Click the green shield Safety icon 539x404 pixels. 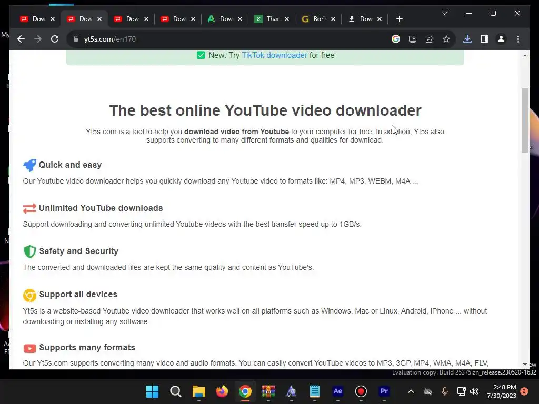29,251
